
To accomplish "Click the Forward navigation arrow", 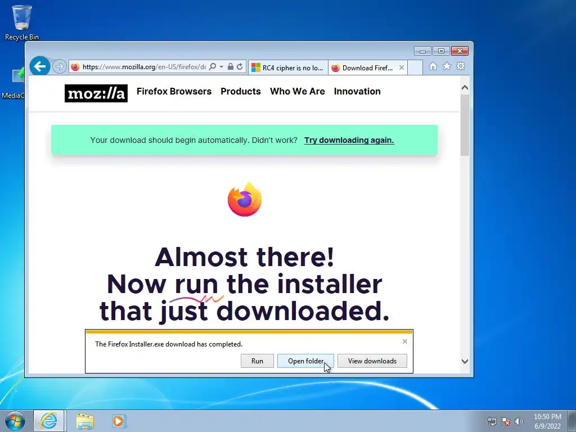I will (x=58, y=67).
